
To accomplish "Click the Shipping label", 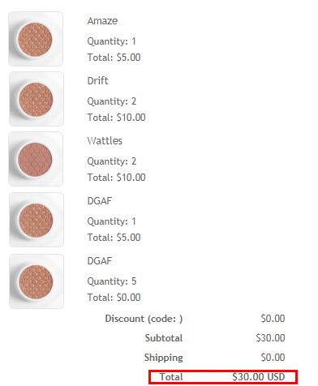I will [x=164, y=358].
